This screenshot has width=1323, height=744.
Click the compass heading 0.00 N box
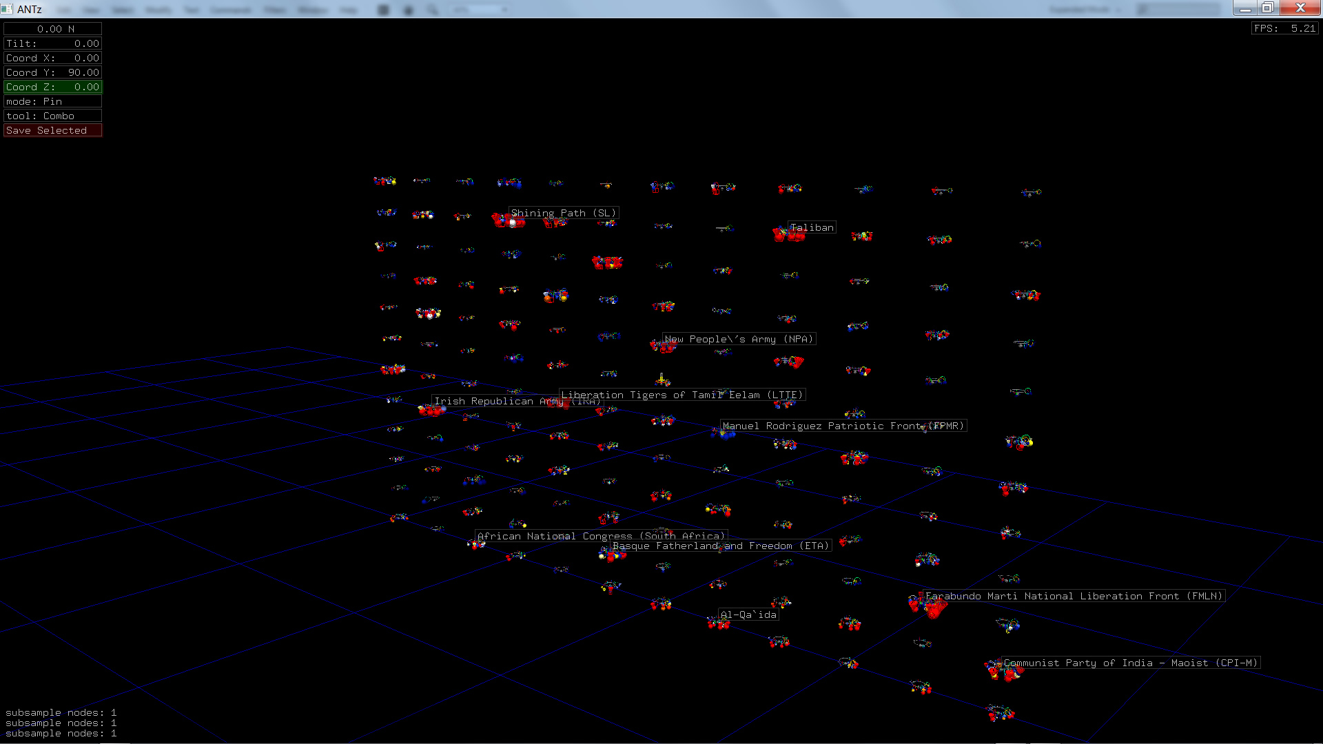pos(52,29)
